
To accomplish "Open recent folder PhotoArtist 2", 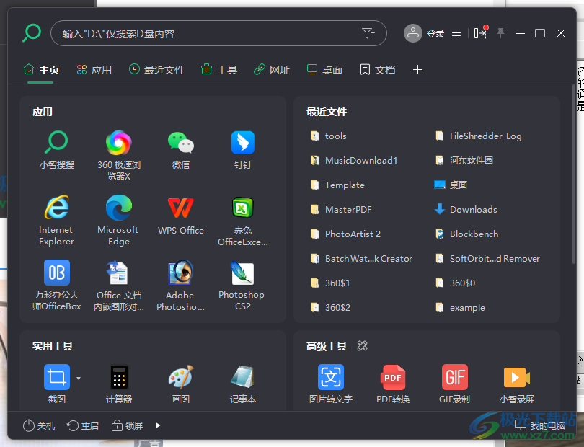I will click(x=345, y=234).
